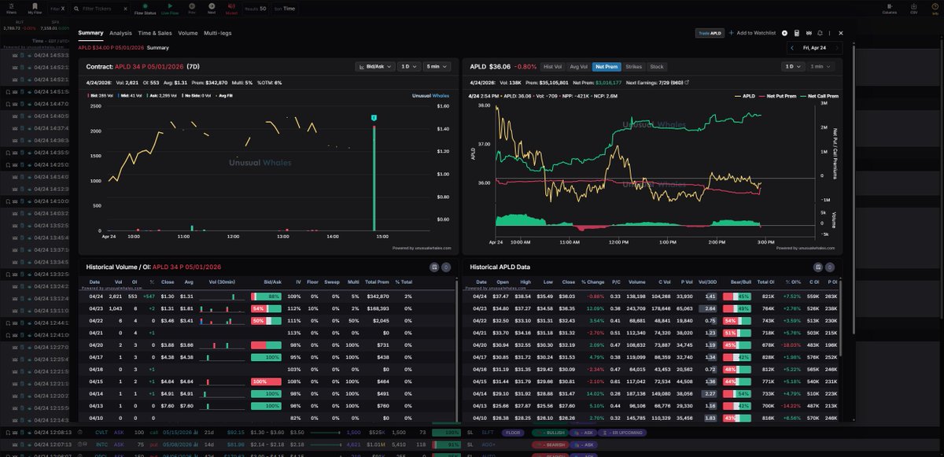Export flow with the CSV icon

913,9
